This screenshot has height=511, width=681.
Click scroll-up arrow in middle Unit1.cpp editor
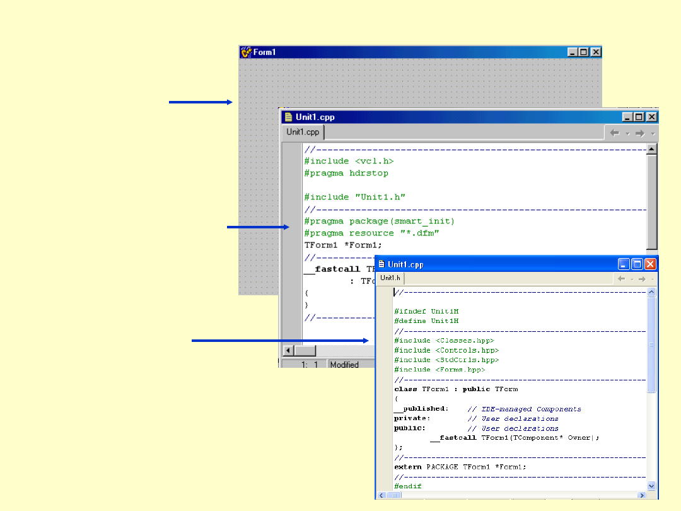651,150
